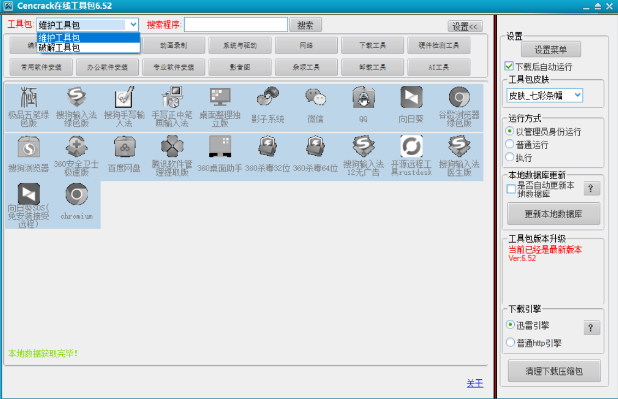This screenshot has height=399, width=618.
Task: Click help button beside 迅雷引擎
Action: tap(591, 327)
